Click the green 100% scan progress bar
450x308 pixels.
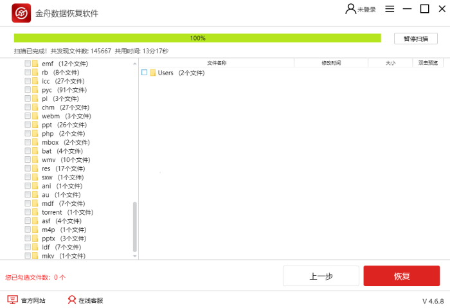tap(197, 38)
